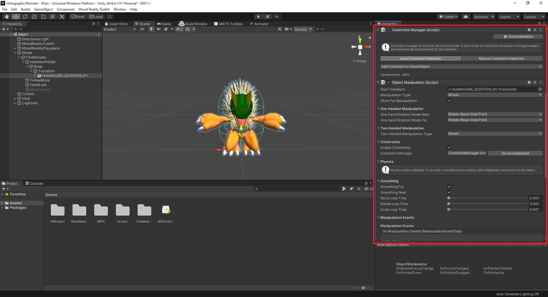The width and height of the screenshot is (548, 297).
Task: Open the Component menu
Action: tap(66, 9)
